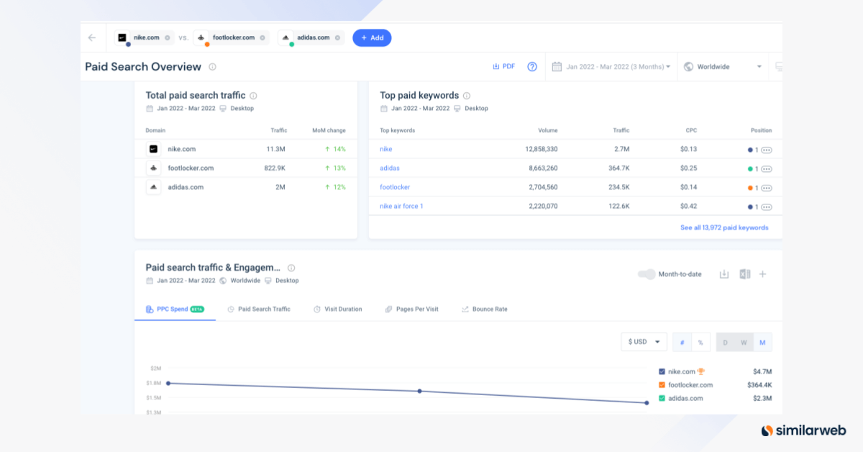Remove adidas.com from comparison
The width and height of the screenshot is (863, 452).
pyautogui.click(x=337, y=37)
